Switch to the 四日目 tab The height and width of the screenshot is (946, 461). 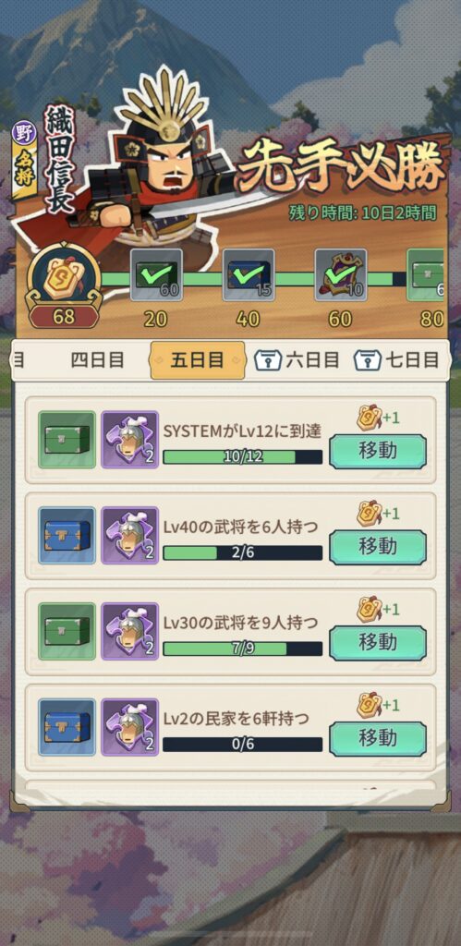click(x=97, y=361)
